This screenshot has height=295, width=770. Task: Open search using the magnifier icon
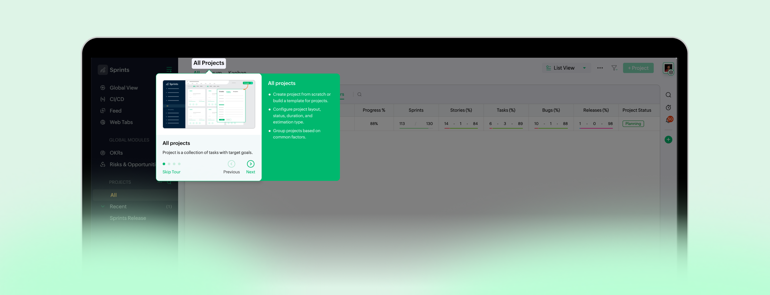(x=668, y=95)
